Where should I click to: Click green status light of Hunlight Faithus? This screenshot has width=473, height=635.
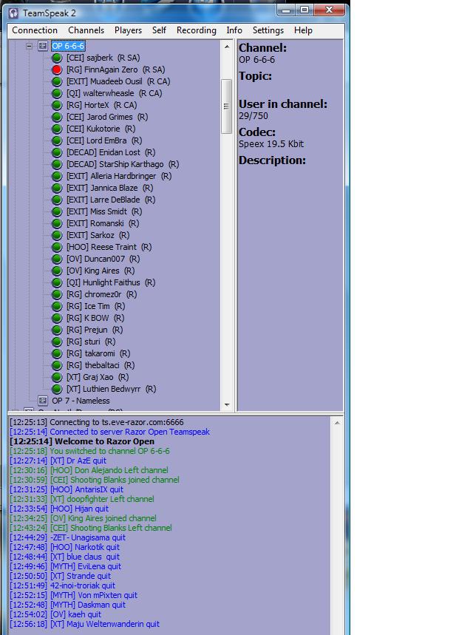click(x=57, y=282)
